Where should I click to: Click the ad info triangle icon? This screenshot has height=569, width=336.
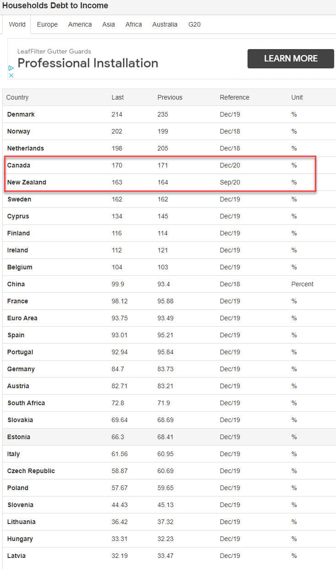[11, 68]
